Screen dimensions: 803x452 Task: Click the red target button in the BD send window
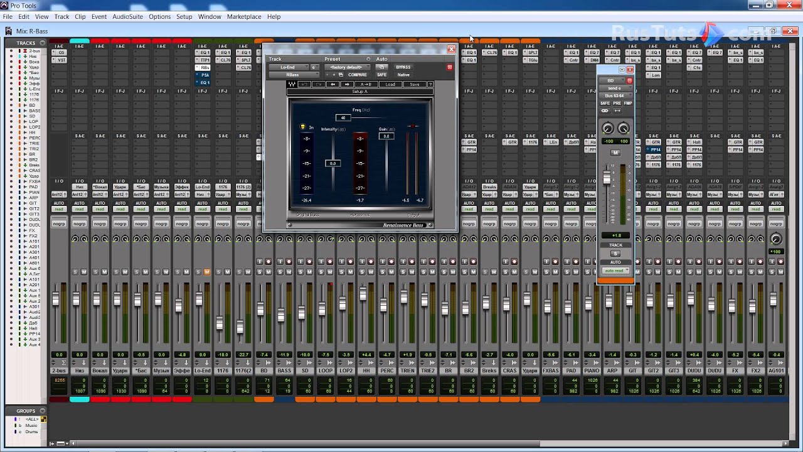pyautogui.click(x=629, y=80)
